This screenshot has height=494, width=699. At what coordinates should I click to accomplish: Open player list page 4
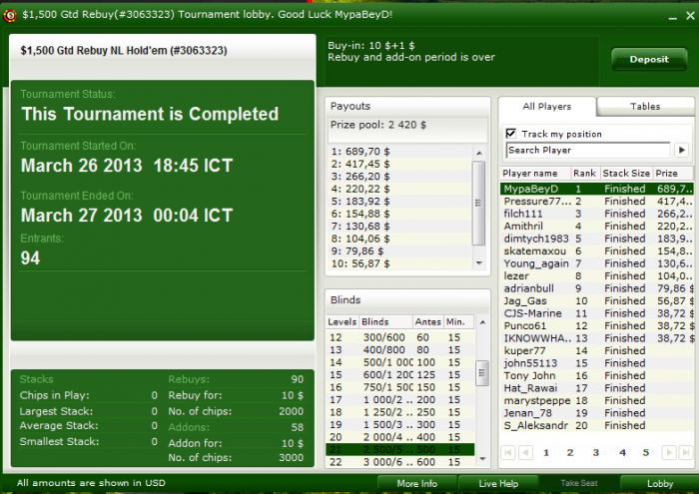623,452
